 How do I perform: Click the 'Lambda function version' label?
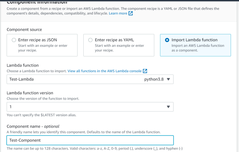(30, 93)
